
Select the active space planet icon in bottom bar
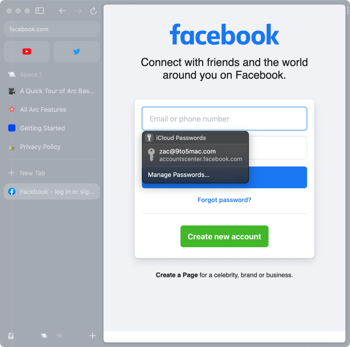pyautogui.click(x=44, y=335)
